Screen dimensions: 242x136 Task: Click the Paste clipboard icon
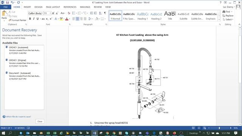(4, 14)
